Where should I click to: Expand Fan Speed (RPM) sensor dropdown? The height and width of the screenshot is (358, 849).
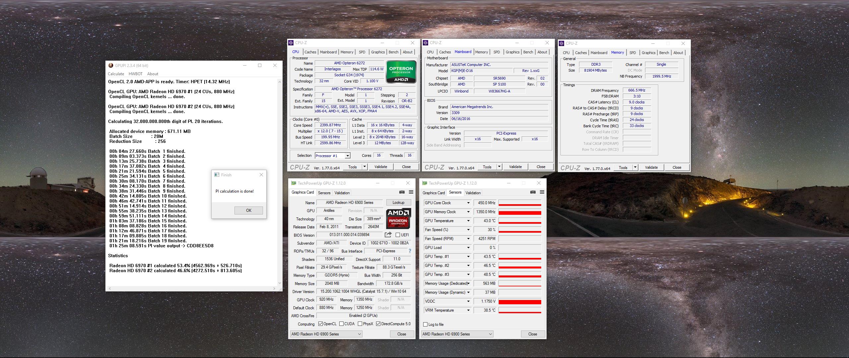point(468,239)
